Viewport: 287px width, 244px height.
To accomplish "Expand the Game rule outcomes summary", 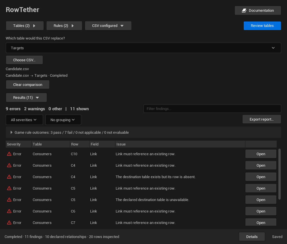I will click(143, 132).
